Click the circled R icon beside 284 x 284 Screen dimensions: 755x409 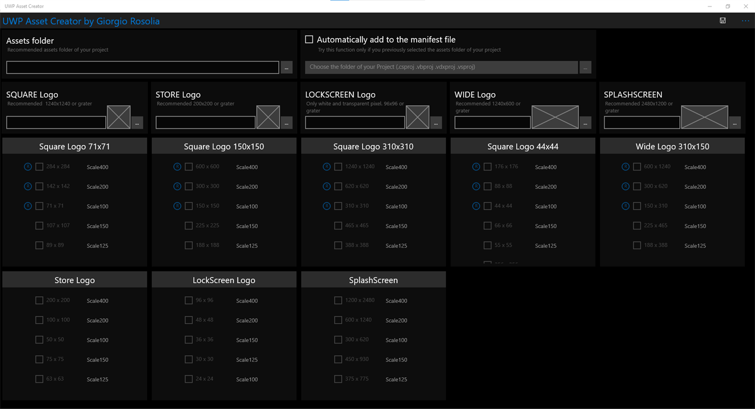point(28,167)
